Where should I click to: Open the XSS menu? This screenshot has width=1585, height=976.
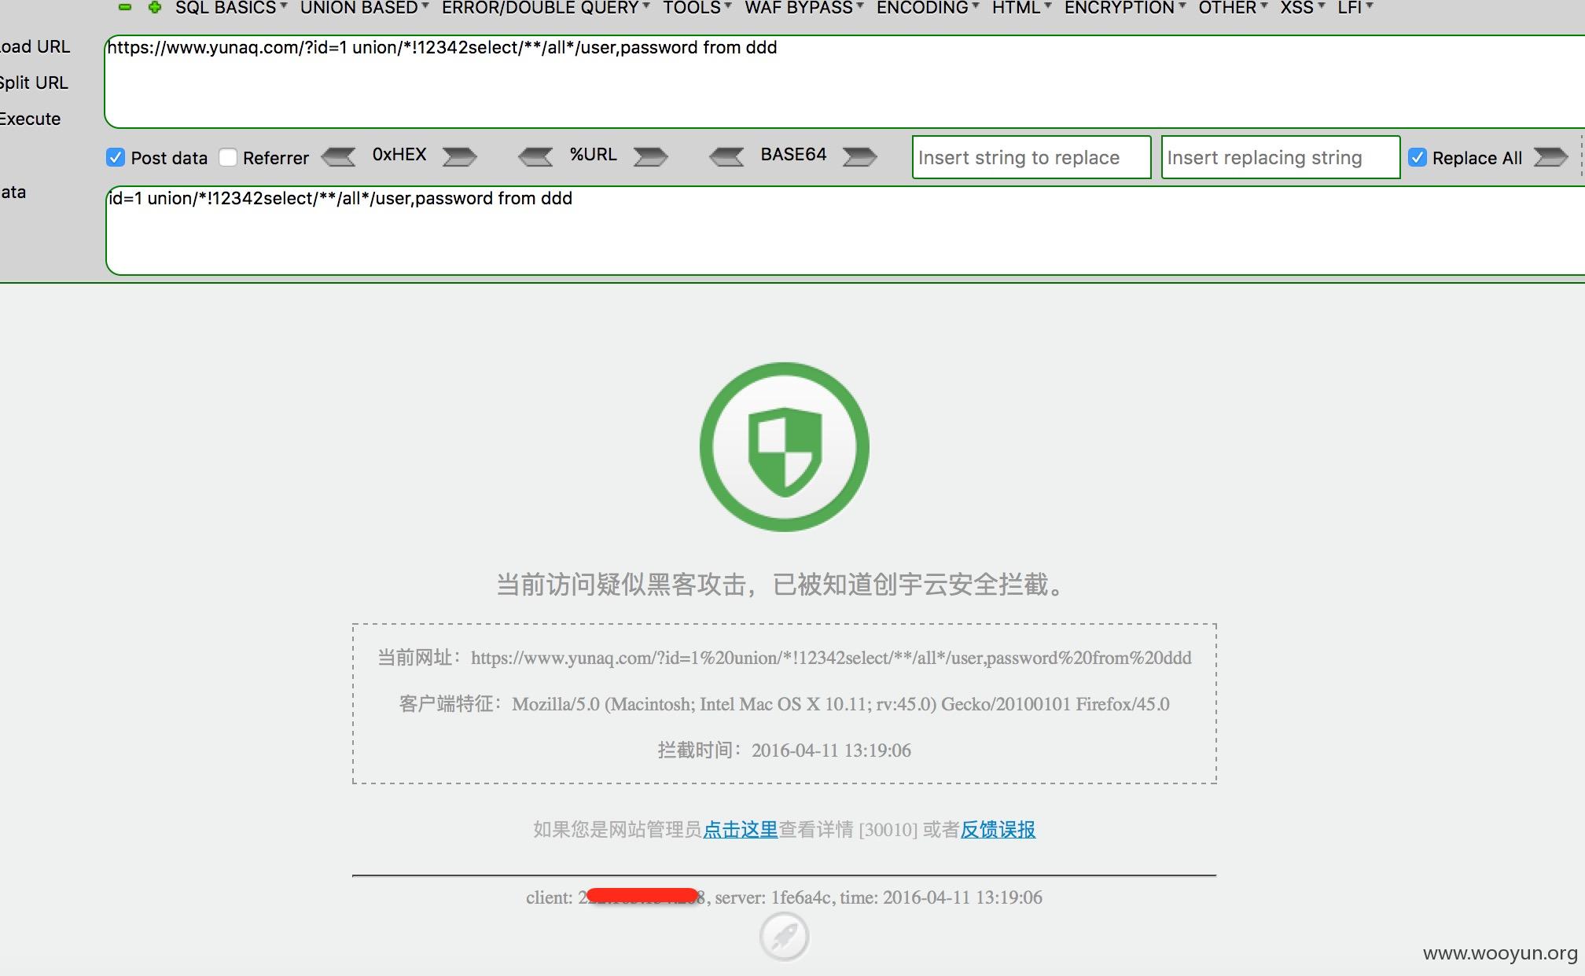(x=1302, y=8)
